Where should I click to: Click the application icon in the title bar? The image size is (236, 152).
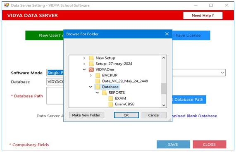pyautogui.click(x=7, y=5)
